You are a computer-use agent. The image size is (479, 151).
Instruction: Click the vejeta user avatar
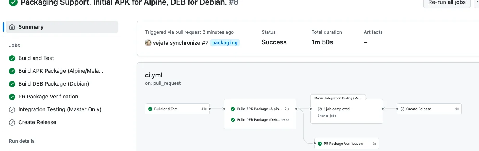[148, 43]
